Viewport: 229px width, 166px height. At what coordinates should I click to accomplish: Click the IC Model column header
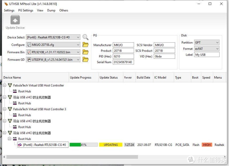click(x=160, y=78)
